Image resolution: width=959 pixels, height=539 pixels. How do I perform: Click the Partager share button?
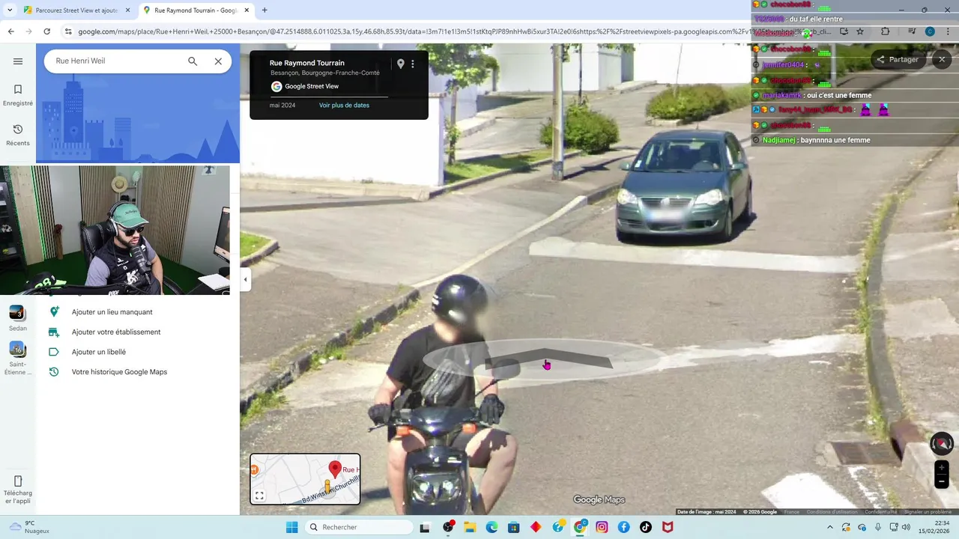(898, 60)
